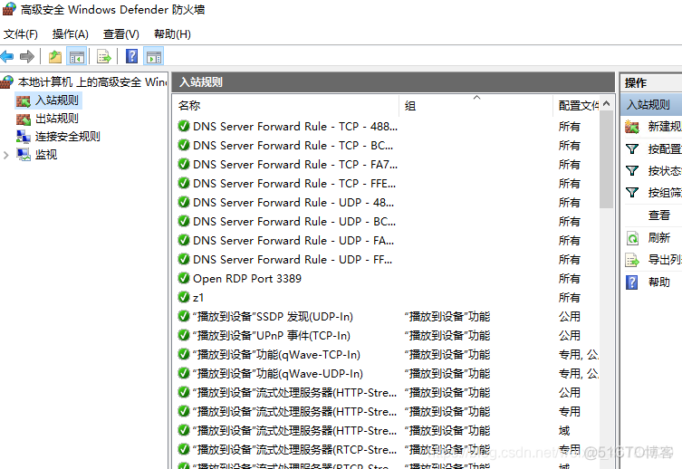The height and width of the screenshot is (469, 682).
Task: Open the 帮助(H) menu
Action: click(x=172, y=33)
